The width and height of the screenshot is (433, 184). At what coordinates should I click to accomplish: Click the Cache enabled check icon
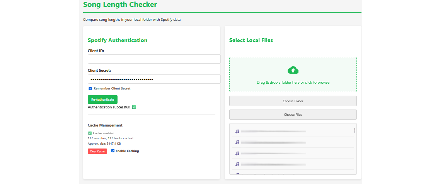click(90, 133)
